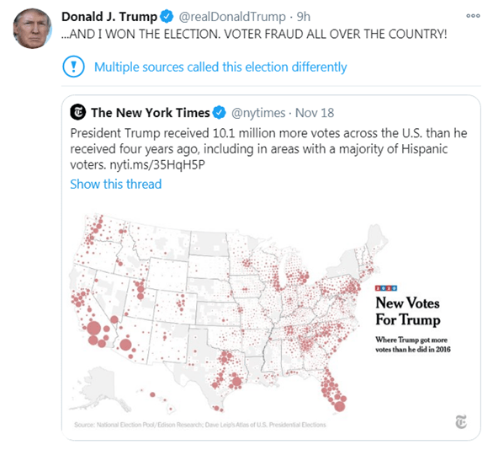Viewport: 493px width, 450px height.
Task: Click the @realDonaldTrump handle
Action: (232, 16)
